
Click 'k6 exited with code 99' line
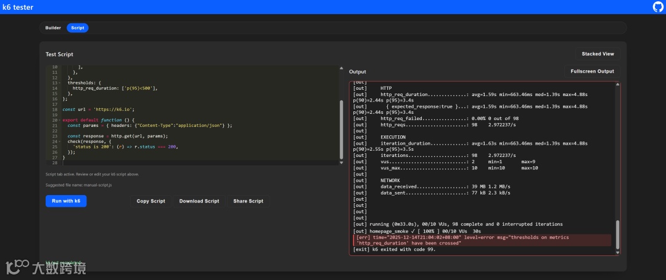click(x=395, y=249)
